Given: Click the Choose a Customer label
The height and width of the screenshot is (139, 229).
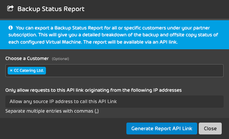Looking at the screenshot, I should point(27,58).
